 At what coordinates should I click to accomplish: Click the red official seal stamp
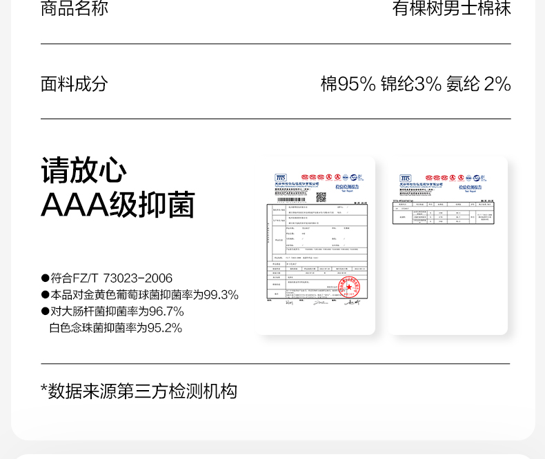click(x=348, y=287)
